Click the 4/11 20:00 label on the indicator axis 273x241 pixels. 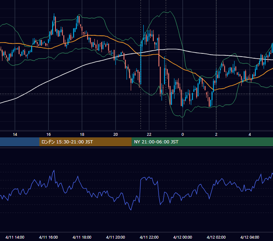116,237
